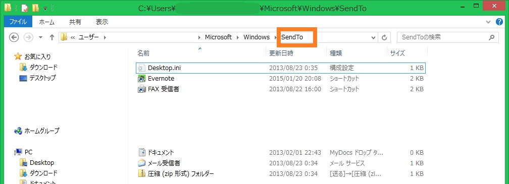Click the メール受信者 file name
509x184 pixels.
164,163
